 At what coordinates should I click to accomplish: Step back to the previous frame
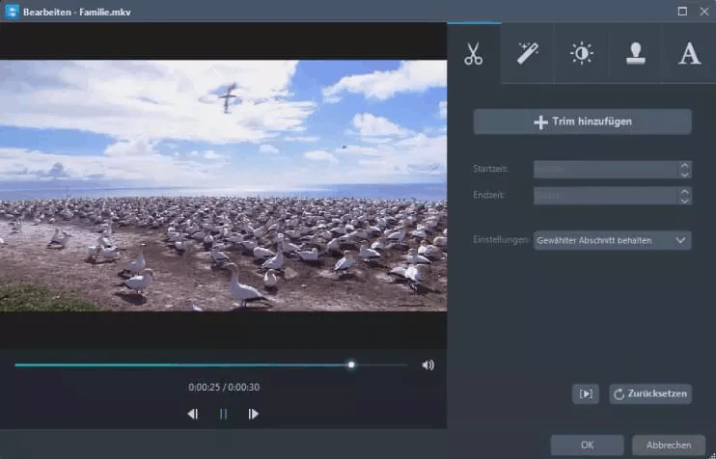193,414
